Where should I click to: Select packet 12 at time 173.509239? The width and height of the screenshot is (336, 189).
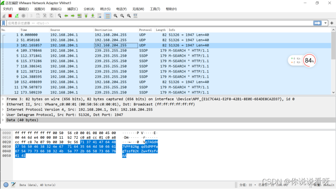tap(166, 93)
